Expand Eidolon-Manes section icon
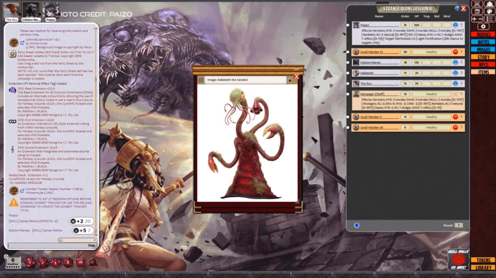 [x=462, y=62]
